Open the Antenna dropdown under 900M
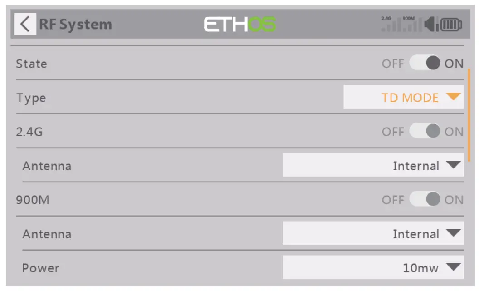The height and width of the screenshot is (291, 479). click(373, 233)
